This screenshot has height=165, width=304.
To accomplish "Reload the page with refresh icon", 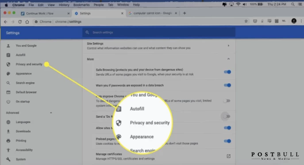I will click(x=20, y=22).
